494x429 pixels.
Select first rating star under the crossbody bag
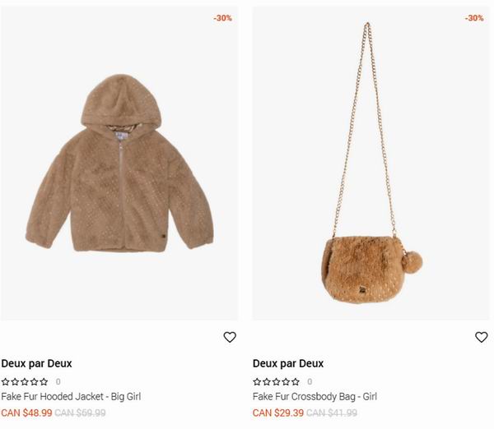257,382
